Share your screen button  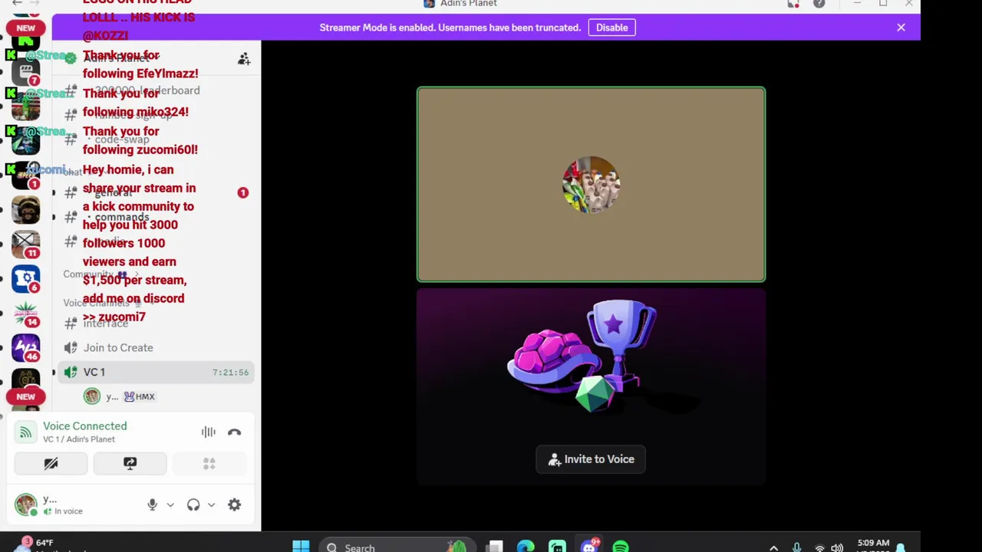[x=130, y=464]
